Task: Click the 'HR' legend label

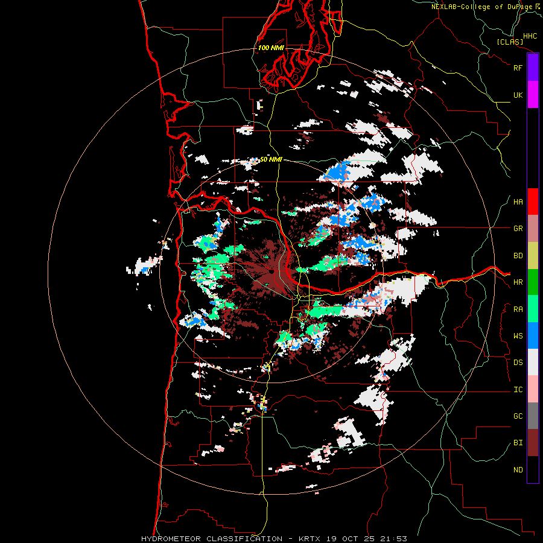Action: pos(518,282)
